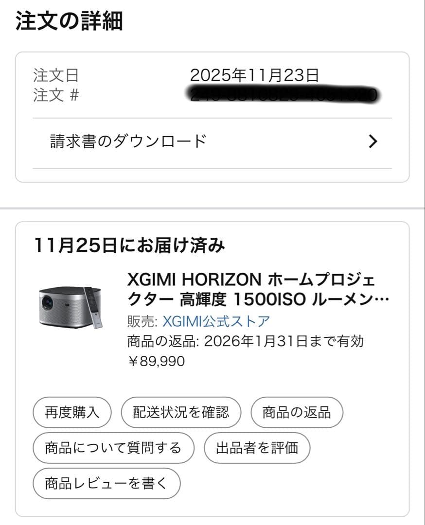Open 請求書のダウンロード invoice row

coord(129,141)
